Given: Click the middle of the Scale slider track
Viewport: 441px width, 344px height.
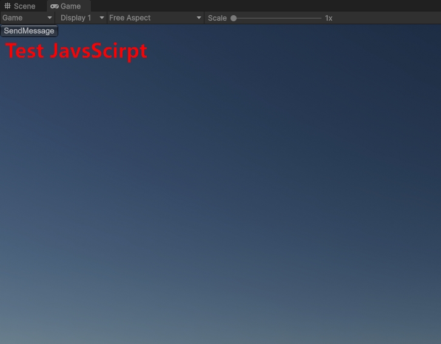Looking at the screenshot, I should (x=278, y=18).
